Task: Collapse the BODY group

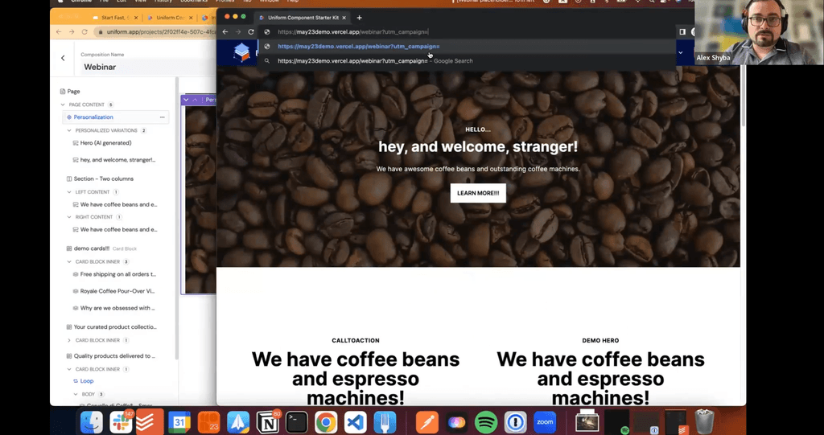Action: pyautogui.click(x=76, y=394)
